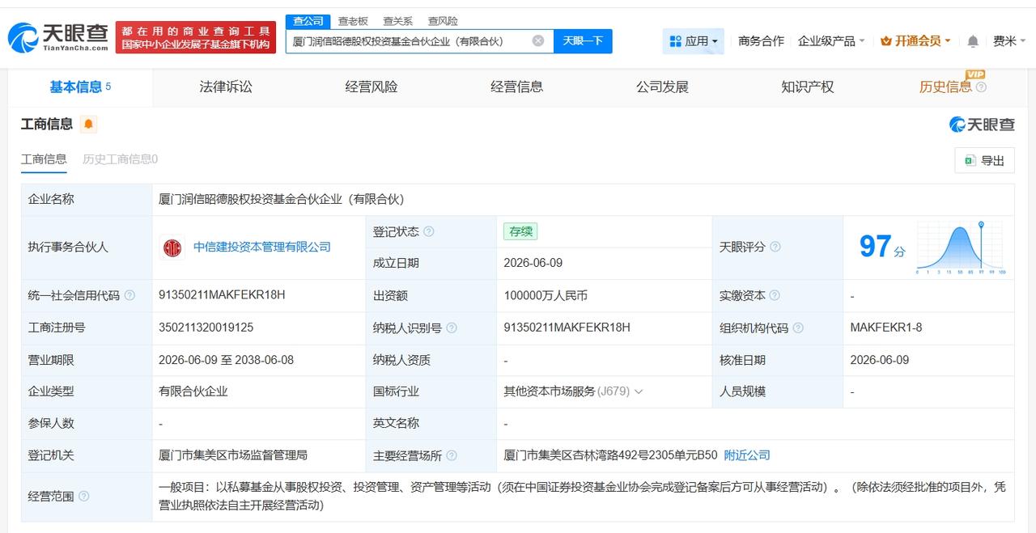Viewport: 1036px width, 533px height.
Task: Select the 核准日期 value 2026-06-09
Action: coord(880,360)
